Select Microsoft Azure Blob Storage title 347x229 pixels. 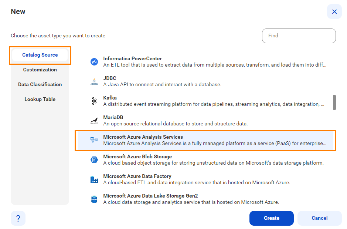(x=137, y=156)
